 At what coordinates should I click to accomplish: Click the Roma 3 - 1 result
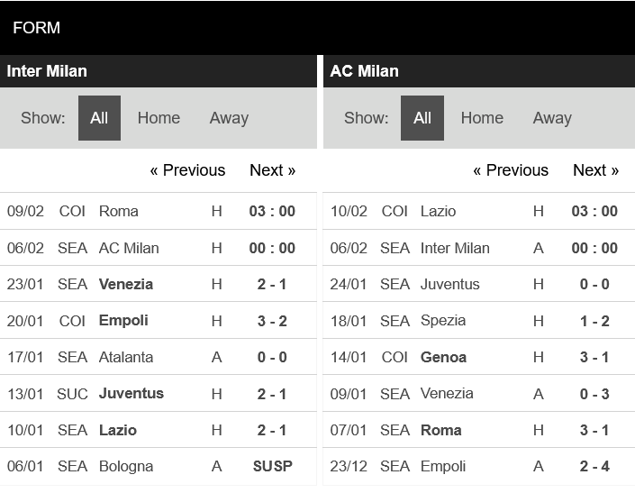(x=594, y=430)
